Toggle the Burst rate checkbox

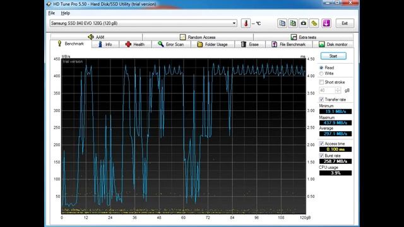[321, 156]
